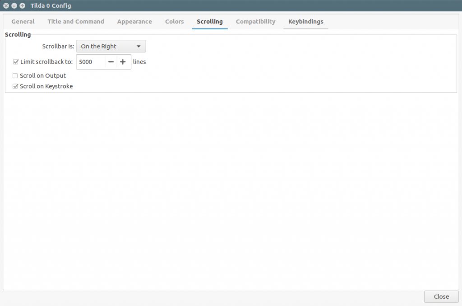Switch to the Title and Command tab
462x306 pixels.
pyautogui.click(x=75, y=21)
